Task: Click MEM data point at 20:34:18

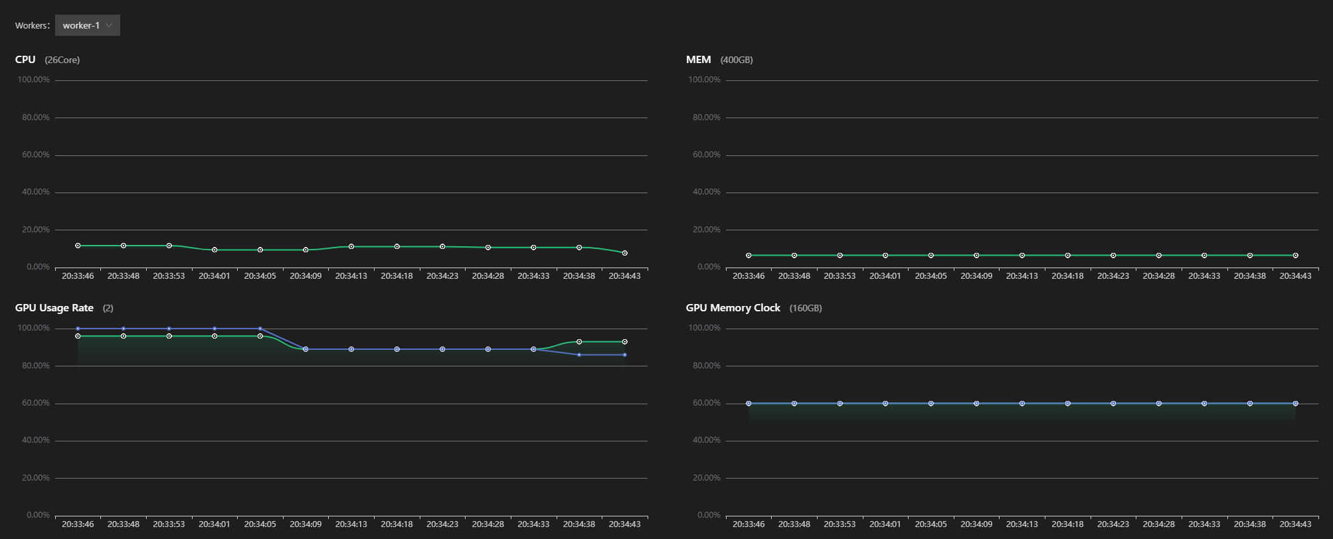Action: point(1067,256)
